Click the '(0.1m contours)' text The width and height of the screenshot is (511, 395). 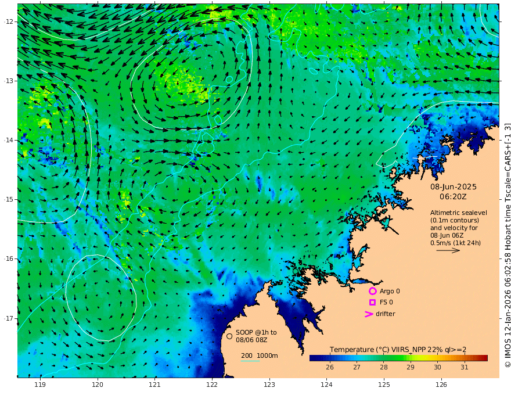(455, 220)
